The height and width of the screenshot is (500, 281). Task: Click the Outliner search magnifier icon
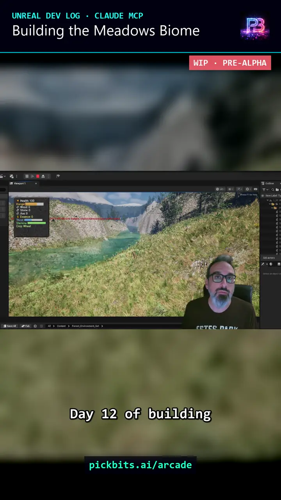pyautogui.click(x=272, y=189)
